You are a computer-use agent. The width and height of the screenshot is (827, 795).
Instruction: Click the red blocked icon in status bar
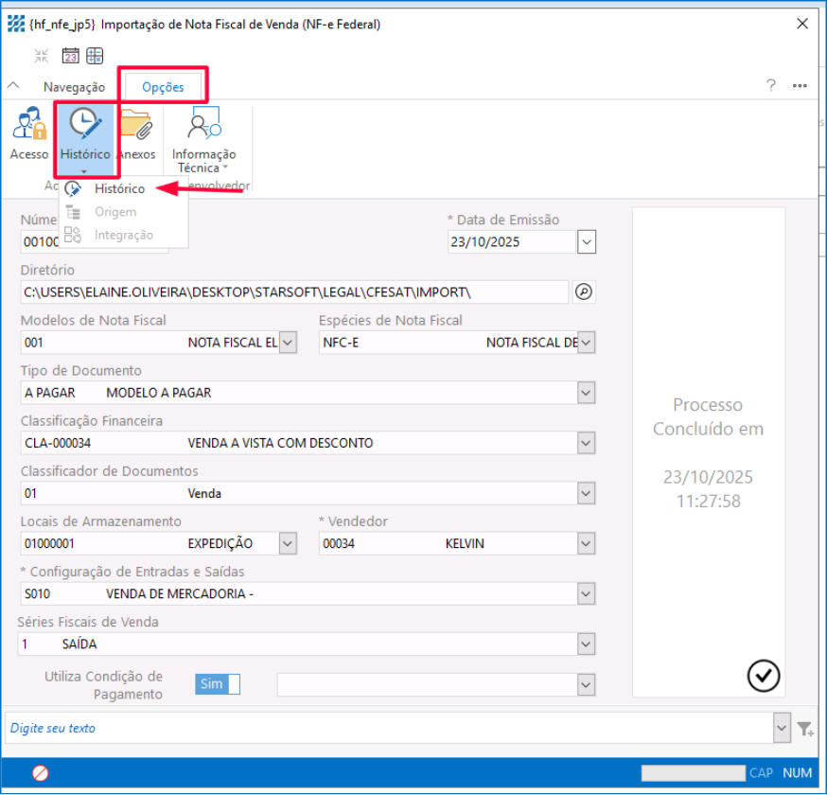point(40,773)
